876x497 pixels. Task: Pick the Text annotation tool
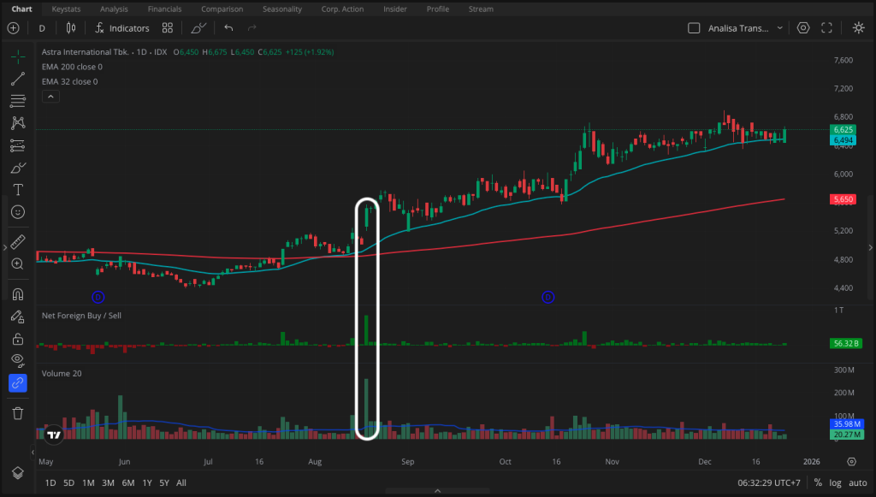coord(17,190)
